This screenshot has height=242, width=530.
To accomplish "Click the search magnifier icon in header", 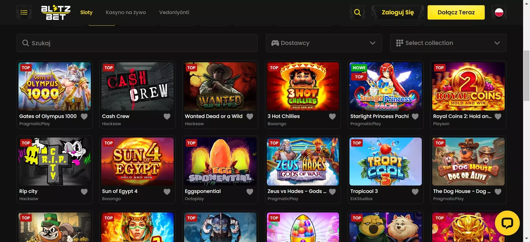I will coord(357,12).
